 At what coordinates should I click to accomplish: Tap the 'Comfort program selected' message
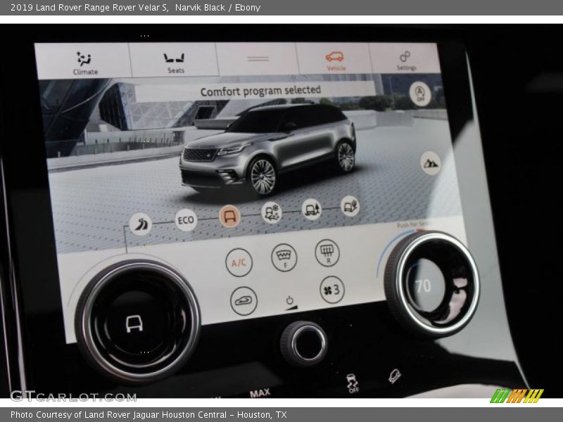(x=260, y=91)
